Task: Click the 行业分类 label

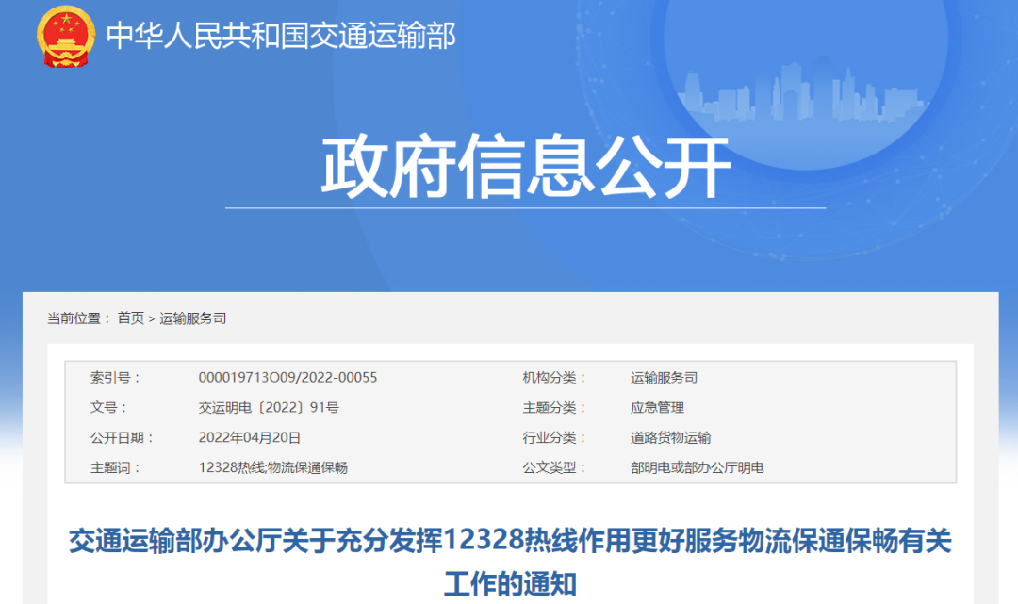Action: 554,438
